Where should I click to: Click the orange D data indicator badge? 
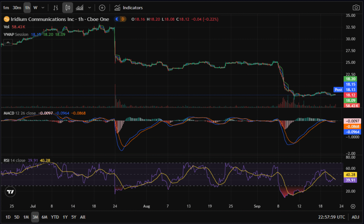pyautogui.click(x=123, y=19)
